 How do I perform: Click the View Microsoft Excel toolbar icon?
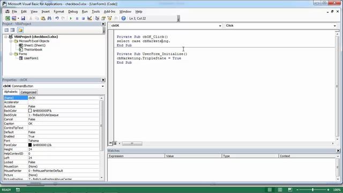(x=8, y=18)
